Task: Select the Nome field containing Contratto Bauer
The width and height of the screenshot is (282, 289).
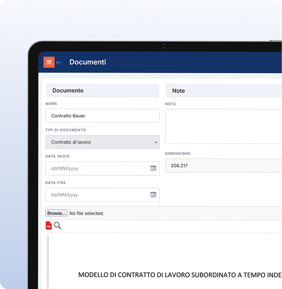Action: pyautogui.click(x=102, y=116)
